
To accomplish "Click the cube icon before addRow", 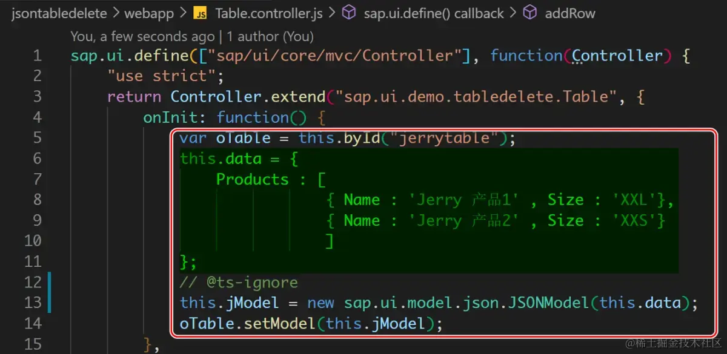I will coord(530,13).
